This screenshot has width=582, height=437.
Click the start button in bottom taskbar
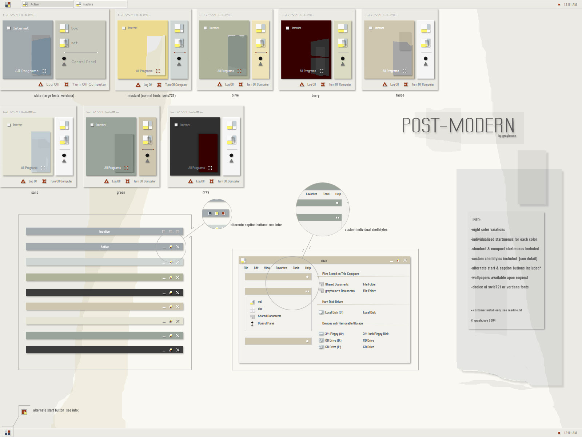[x=7, y=433]
